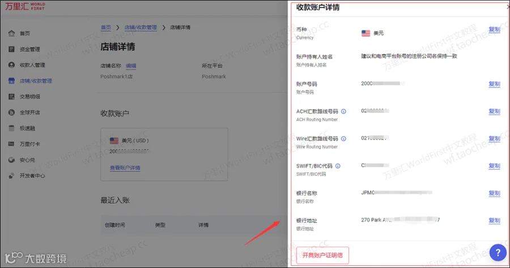Viewport: 510px width, 268px height.
Task: Copy the ACH routing number
Action: [494, 111]
